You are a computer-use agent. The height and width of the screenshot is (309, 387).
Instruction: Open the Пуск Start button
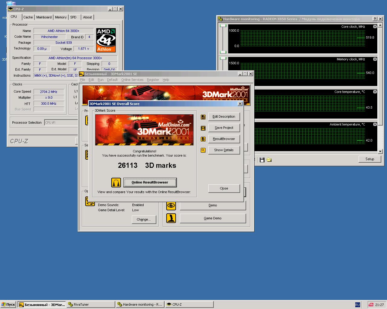click(8, 304)
